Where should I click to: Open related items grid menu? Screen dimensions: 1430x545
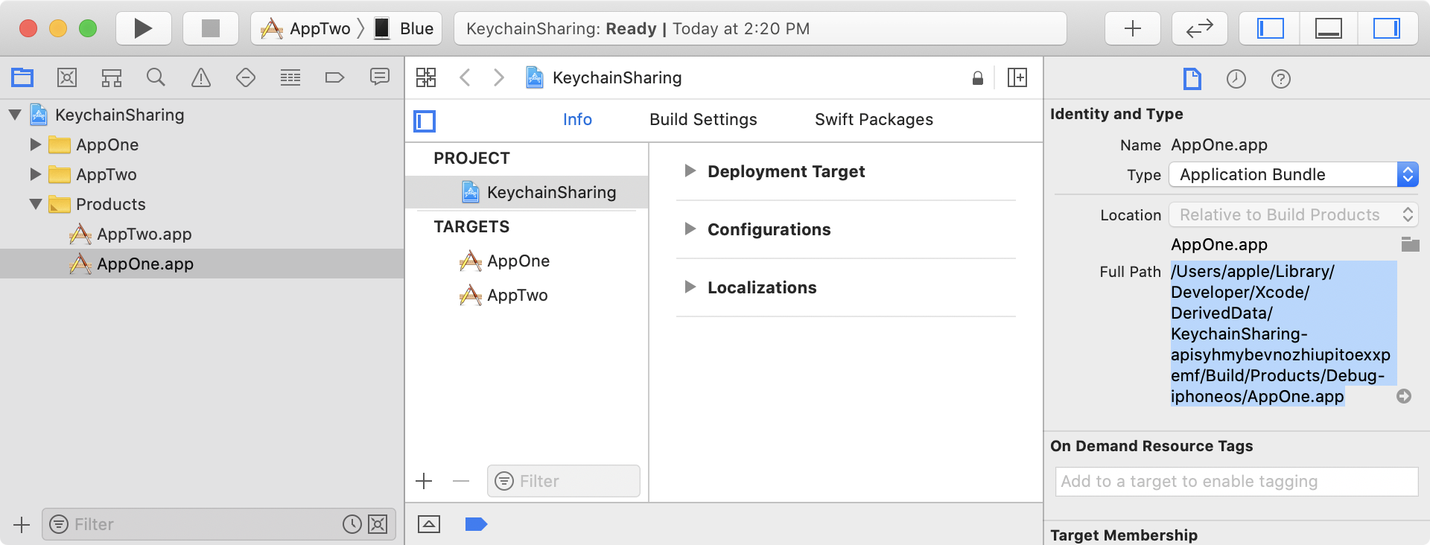tap(426, 77)
